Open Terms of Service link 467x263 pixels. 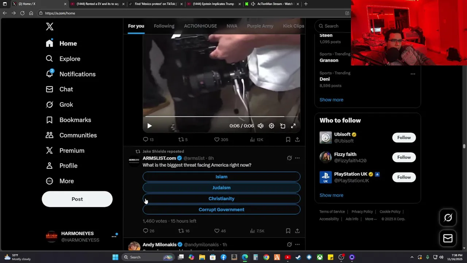pyautogui.click(x=332, y=212)
